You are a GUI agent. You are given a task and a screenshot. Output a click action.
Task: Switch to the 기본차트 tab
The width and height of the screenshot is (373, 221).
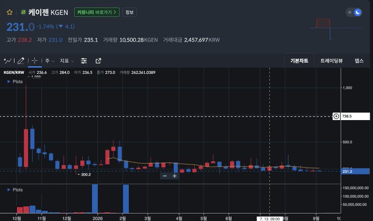(299, 61)
